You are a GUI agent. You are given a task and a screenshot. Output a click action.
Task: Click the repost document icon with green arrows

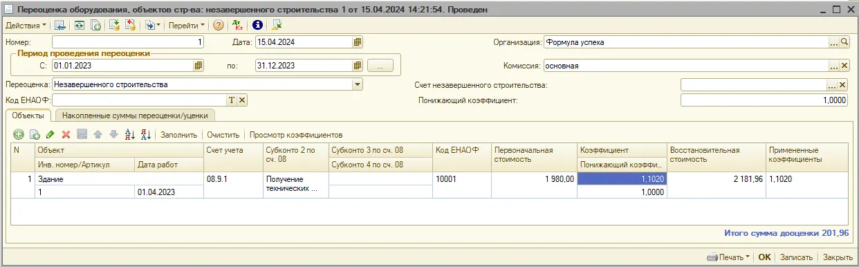[79, 25]
